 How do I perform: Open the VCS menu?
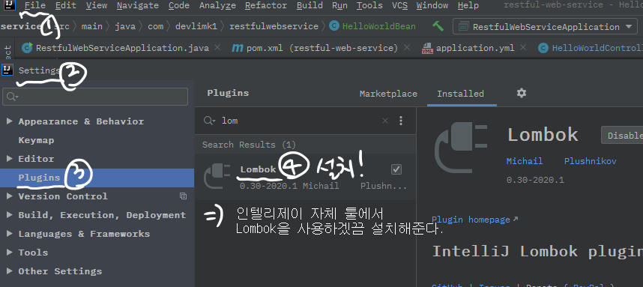[x=399, y=5]
